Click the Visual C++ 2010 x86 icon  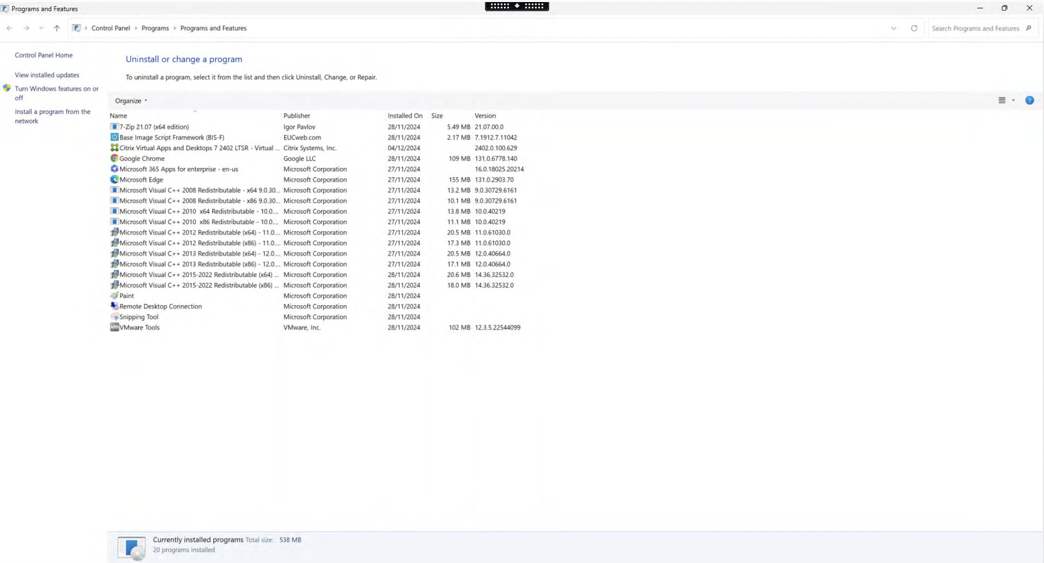(x=114, y=222)
